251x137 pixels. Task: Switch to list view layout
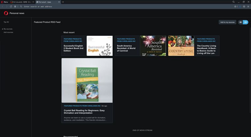tap(240, 22)
